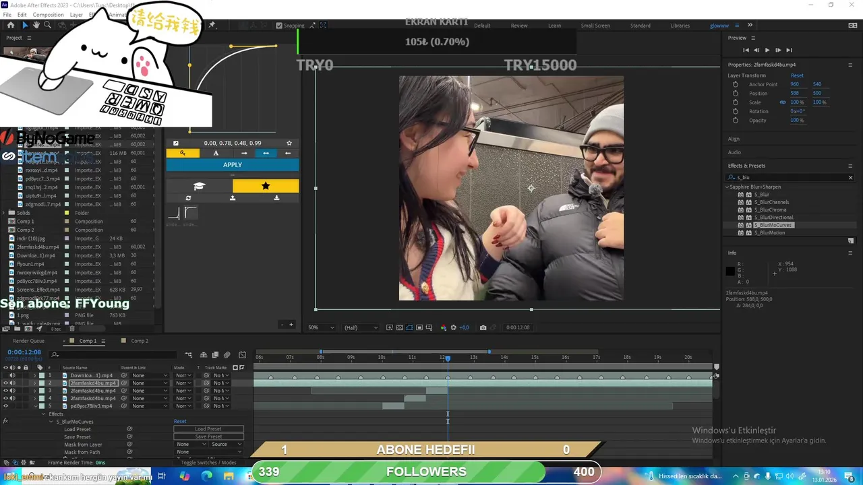The height and width of the screenshot is (485, 863).
Task: Toggle video eye of layer 5 pd8ycc78iiv3.mp4
Action: click(x=6, y=406)
